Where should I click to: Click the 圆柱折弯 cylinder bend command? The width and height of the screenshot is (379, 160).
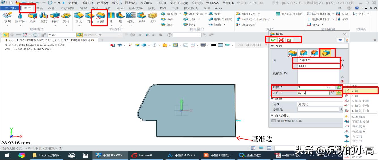click(246, 14)
